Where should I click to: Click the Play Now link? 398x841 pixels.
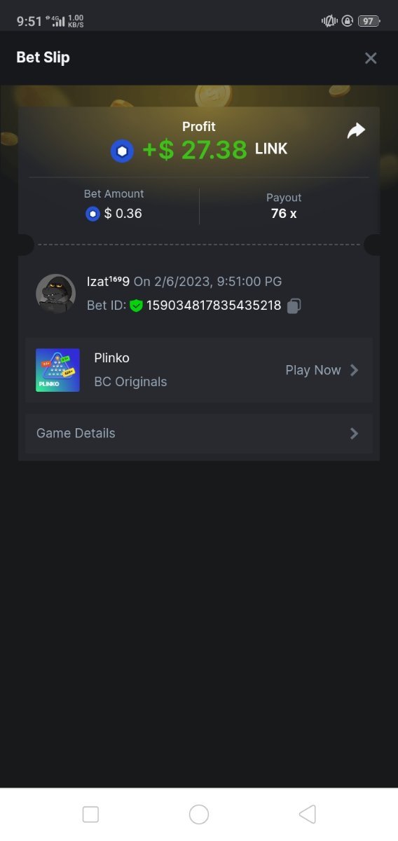313,370
